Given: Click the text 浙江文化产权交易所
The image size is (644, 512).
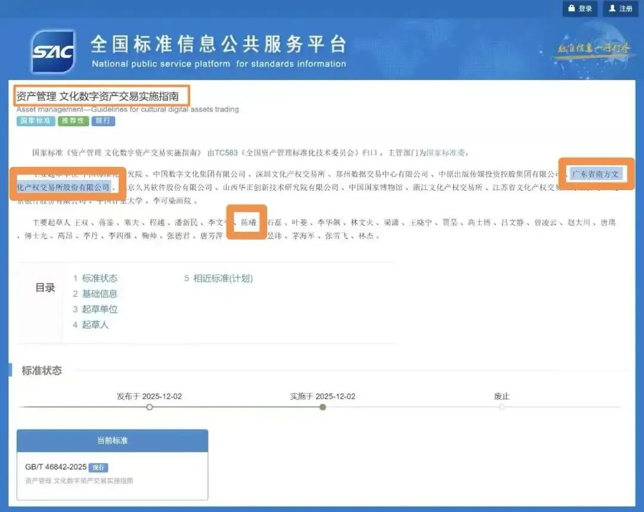Looking at the screenshot, I should point(447,188).
